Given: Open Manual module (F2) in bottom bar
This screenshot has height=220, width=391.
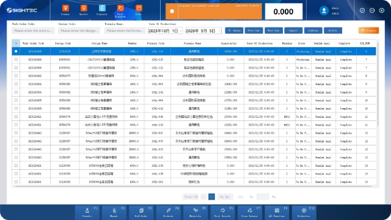Looking at the screenshot, I should coord(114,212).
